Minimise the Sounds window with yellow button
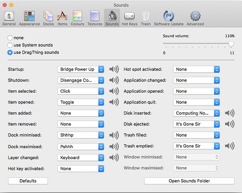Image resolution: width=242 pixels, height=193 pixels. click(x=11, y=5)
